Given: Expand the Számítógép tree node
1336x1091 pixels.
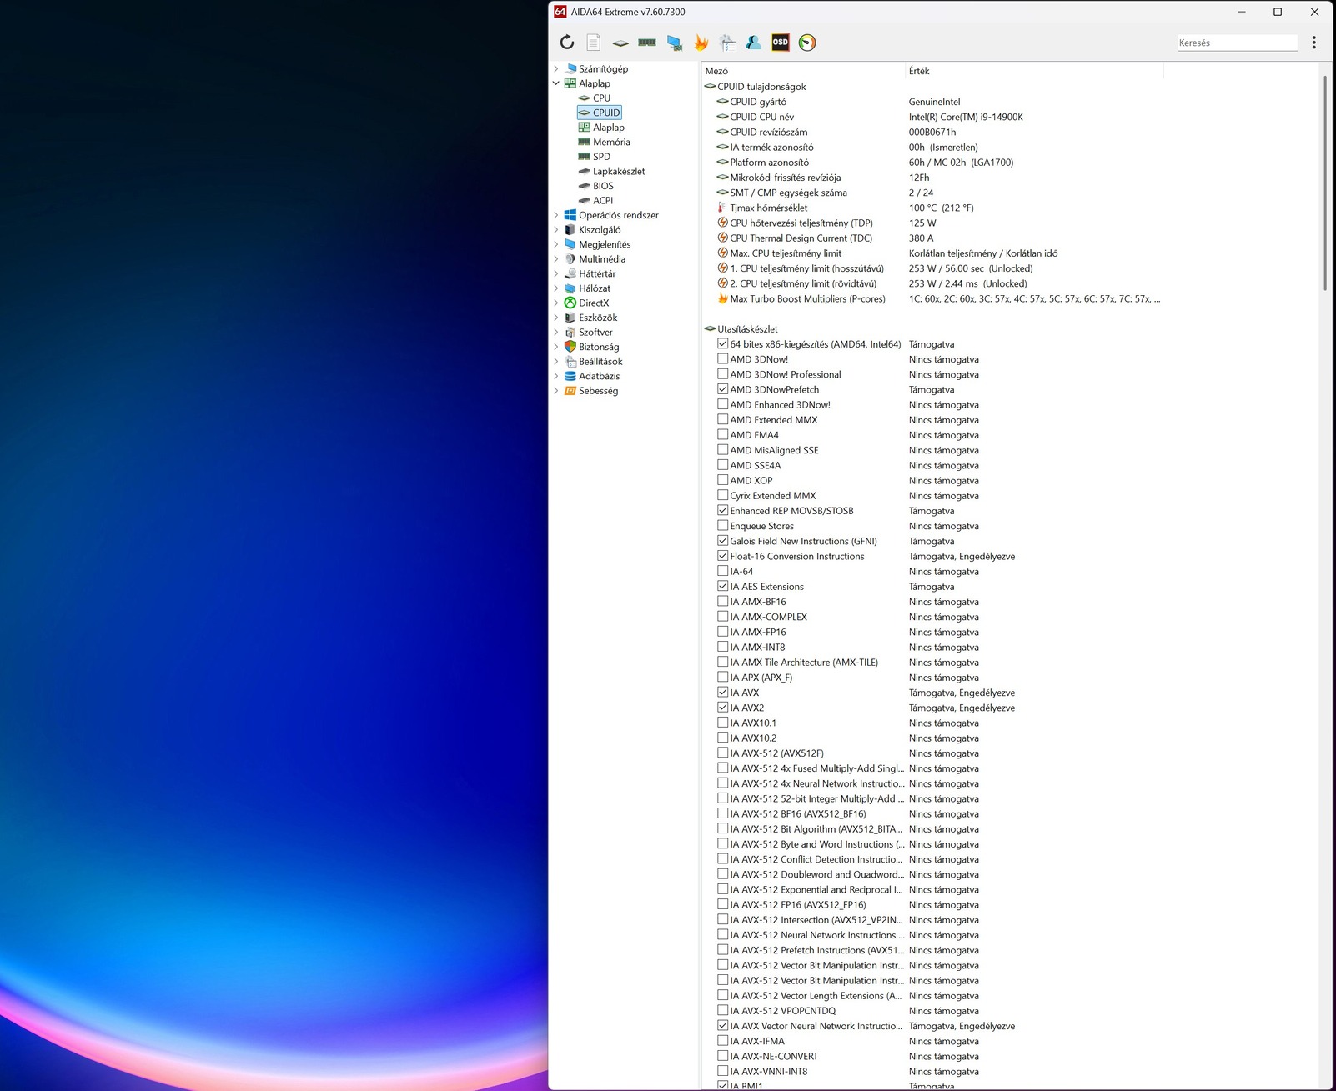Looking at the screenshot, I should pyautogui.click(x=556, y=68).
